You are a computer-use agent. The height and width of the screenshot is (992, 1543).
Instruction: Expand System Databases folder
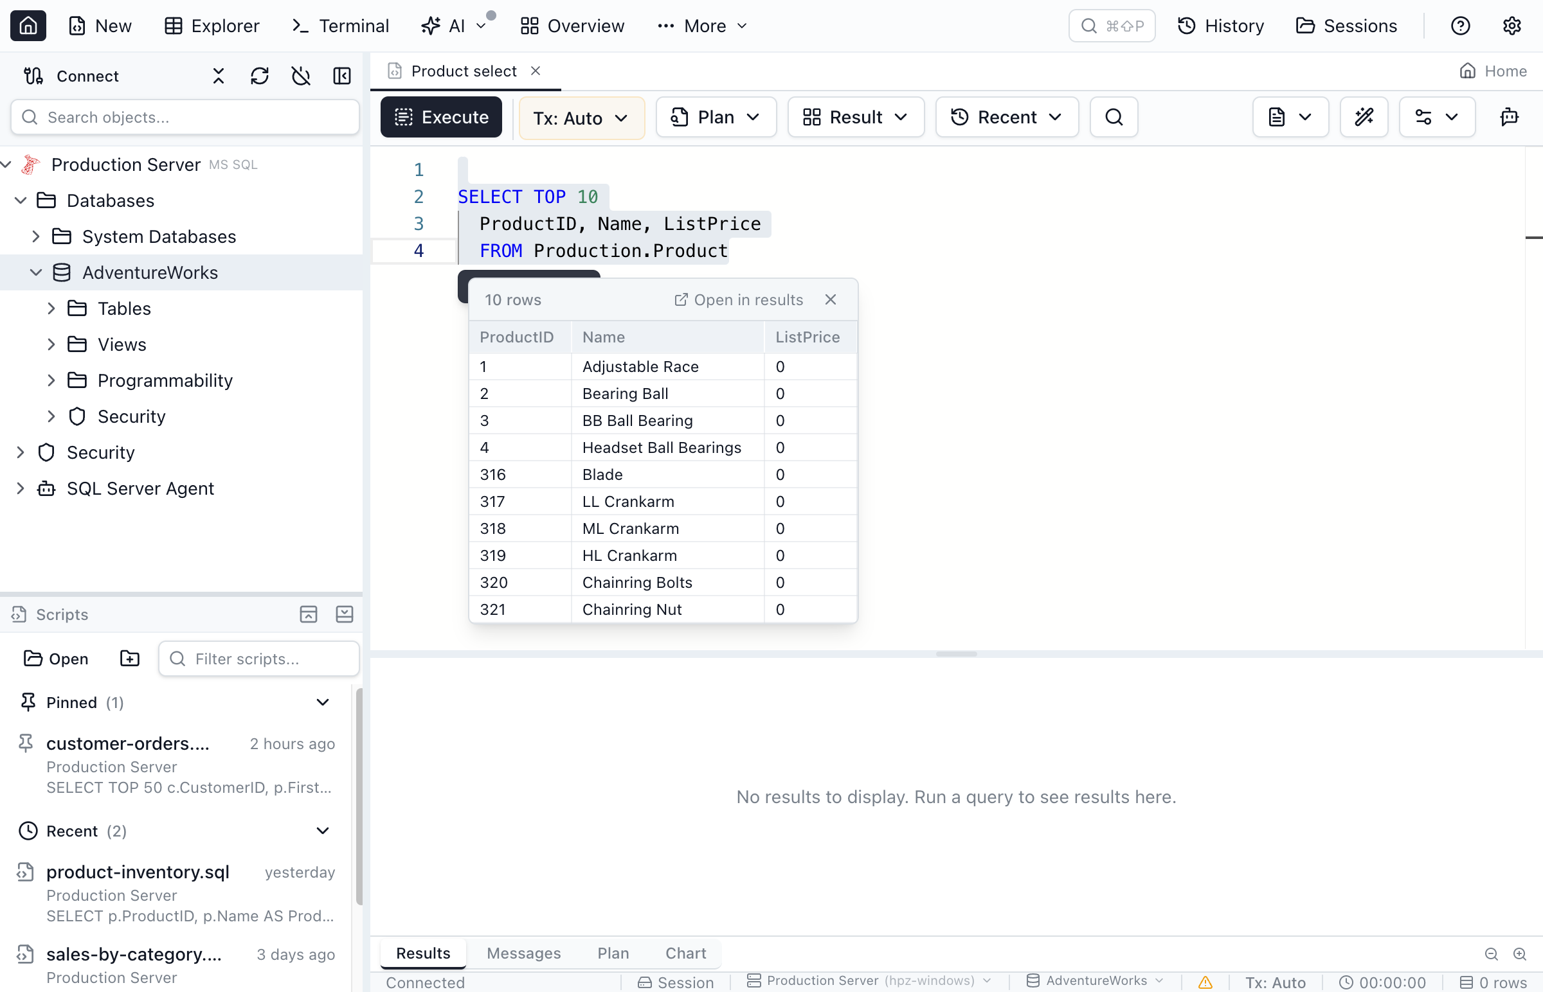tap(36, 236)
